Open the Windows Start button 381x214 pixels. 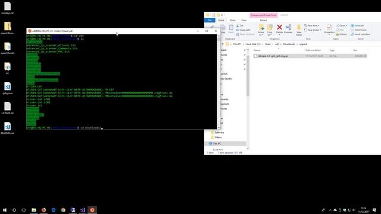click(x=5, y=210)
